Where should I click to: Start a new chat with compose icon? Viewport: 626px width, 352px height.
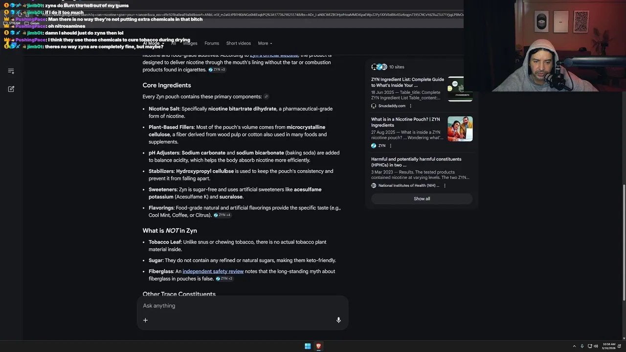tap(11, 89)
